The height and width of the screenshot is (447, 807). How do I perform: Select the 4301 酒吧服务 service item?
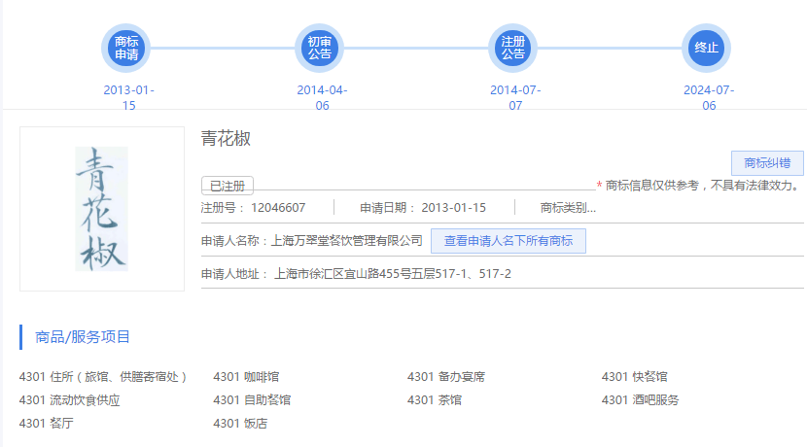(640, 399)
